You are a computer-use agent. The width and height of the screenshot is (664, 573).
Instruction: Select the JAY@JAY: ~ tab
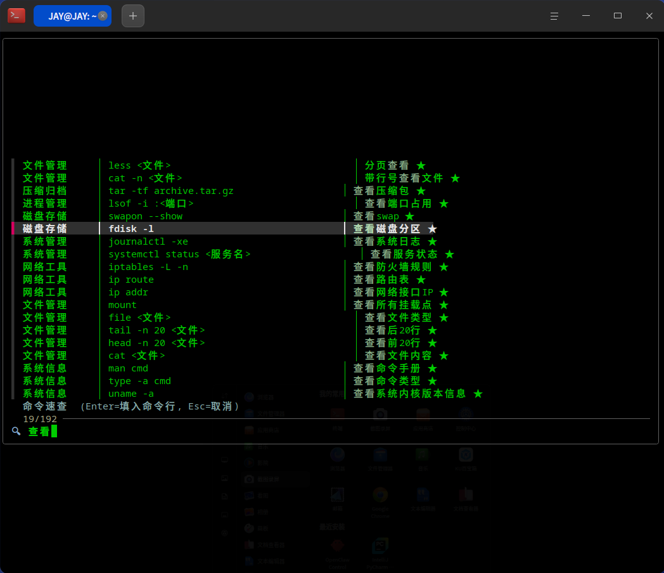72,16
